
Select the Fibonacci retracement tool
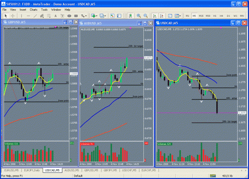(49, 16)
